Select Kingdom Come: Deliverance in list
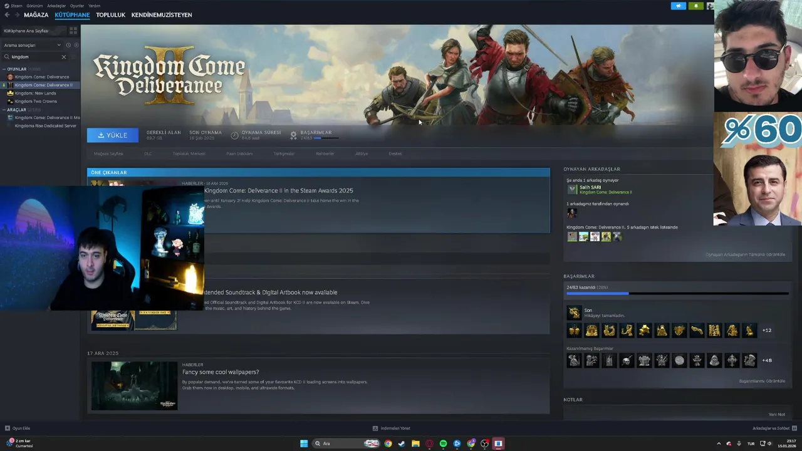Viewport: 802px width, 451px height. click(41, 77)
